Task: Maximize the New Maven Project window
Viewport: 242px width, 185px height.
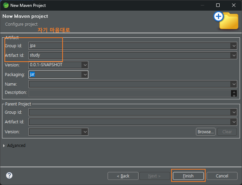Action: (218, 5)
